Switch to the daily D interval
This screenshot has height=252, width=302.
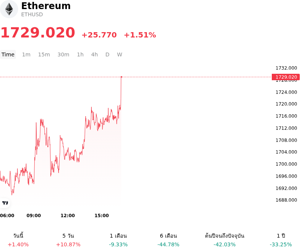(x=107, y=54)
